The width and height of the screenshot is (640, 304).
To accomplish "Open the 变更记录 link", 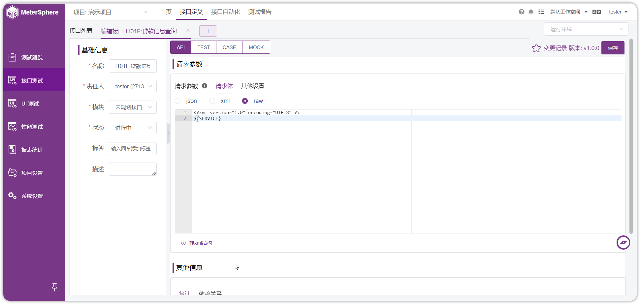I will 555,48.
